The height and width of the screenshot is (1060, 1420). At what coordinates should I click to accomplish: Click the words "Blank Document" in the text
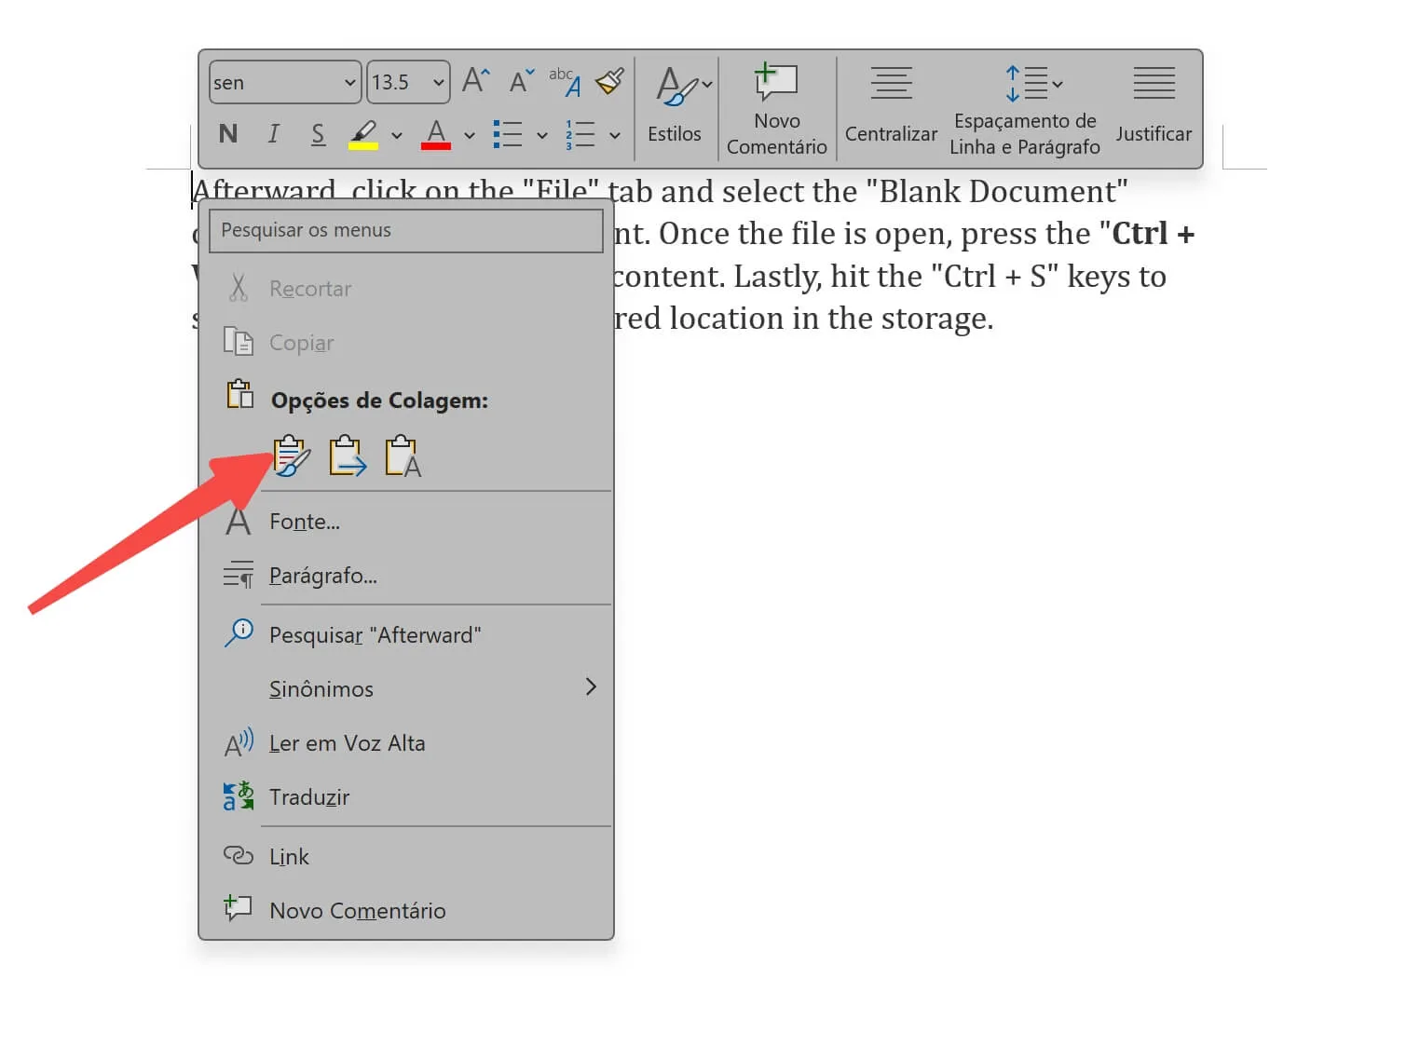coord(997,192)
